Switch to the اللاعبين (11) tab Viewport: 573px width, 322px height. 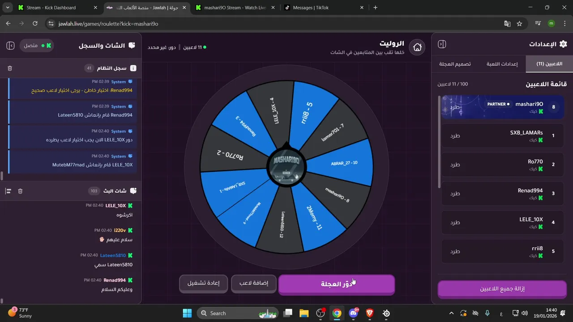click(x=549, y=64)
